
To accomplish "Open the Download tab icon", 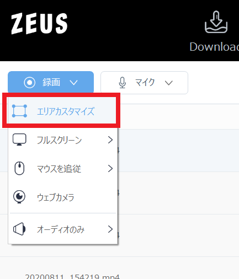I will (x=216, y=22).
